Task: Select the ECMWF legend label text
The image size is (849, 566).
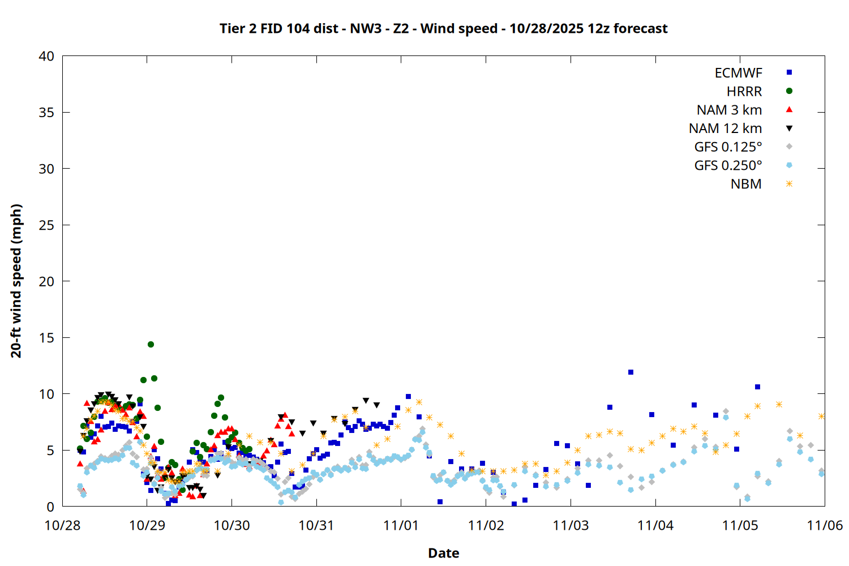Action: [x=738, y=73]
